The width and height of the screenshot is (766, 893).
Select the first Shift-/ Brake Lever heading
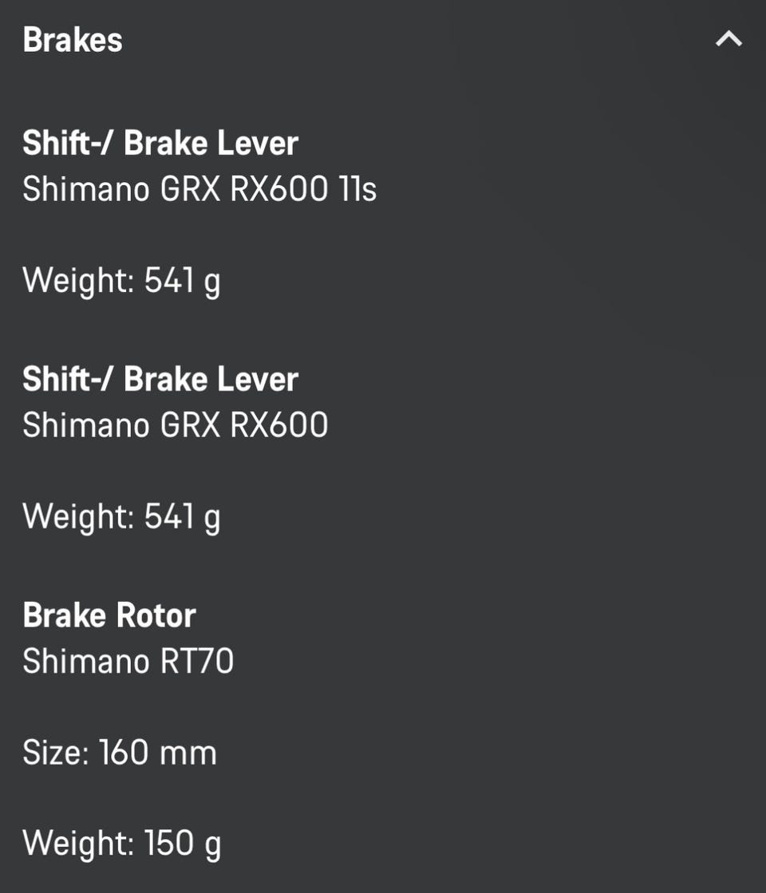[x=160, y=142]
